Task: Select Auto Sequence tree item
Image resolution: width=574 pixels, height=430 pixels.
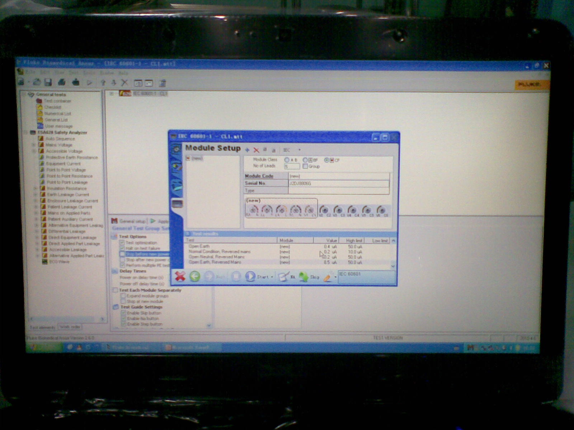Action: (60, 139)
